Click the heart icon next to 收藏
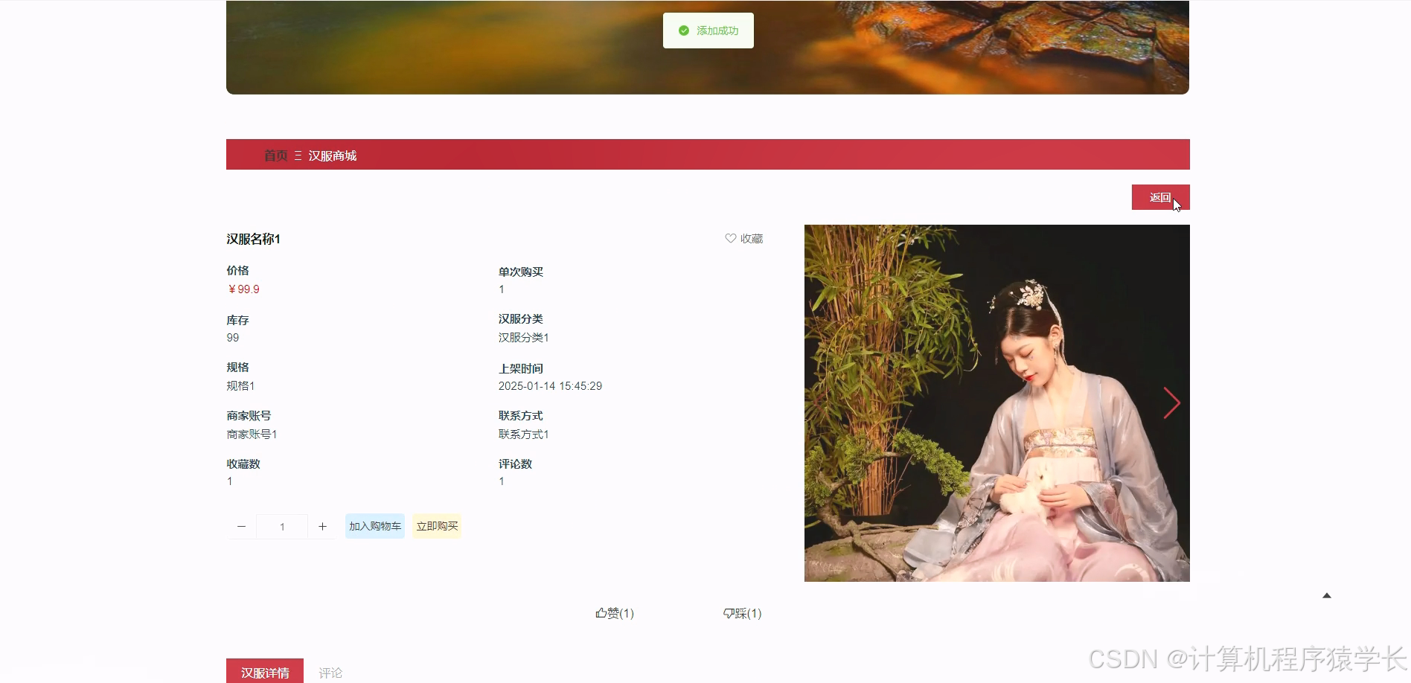Screen dimensions: 1411x683 click(x=729, y=238)
